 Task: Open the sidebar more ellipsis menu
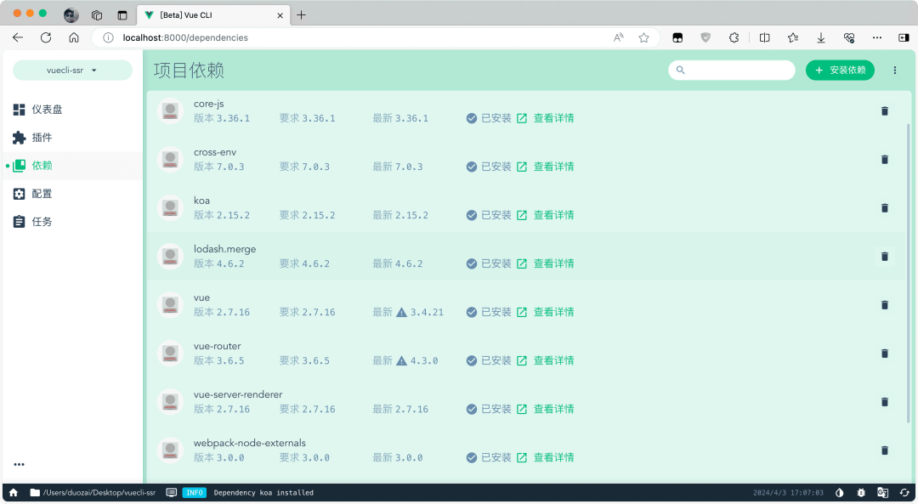[x=20, y=465]
